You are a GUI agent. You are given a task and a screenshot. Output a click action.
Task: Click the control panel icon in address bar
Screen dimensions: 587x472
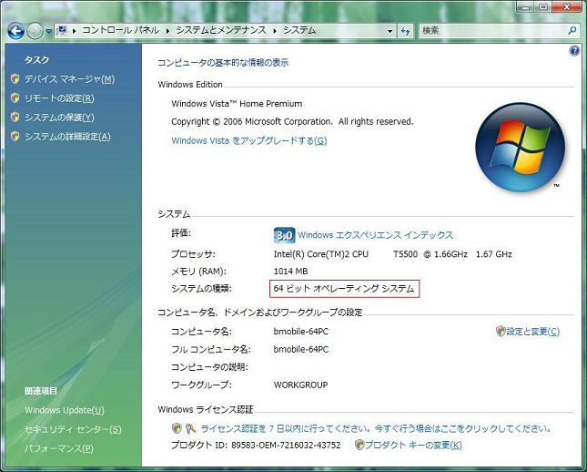click(61, 30)
